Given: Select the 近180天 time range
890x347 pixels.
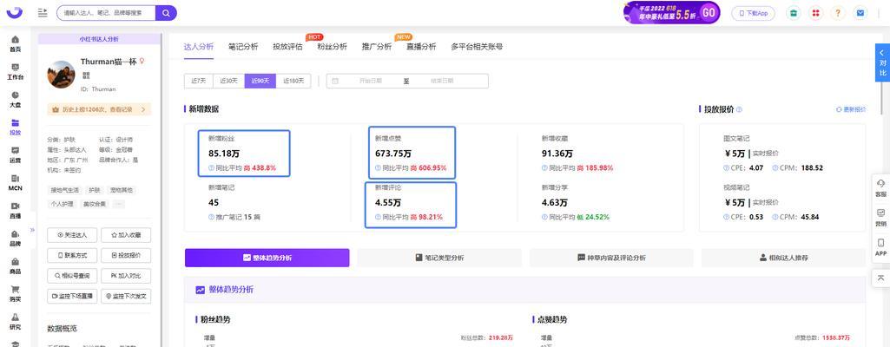Looking at the screenshot, I should coord(293,81).
